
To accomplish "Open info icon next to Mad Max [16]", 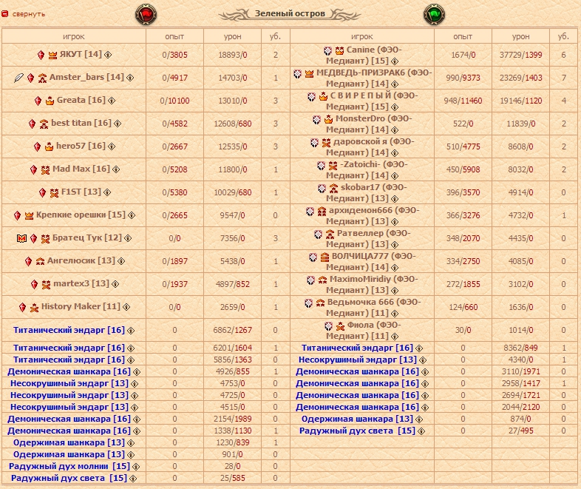I will 116,170.
